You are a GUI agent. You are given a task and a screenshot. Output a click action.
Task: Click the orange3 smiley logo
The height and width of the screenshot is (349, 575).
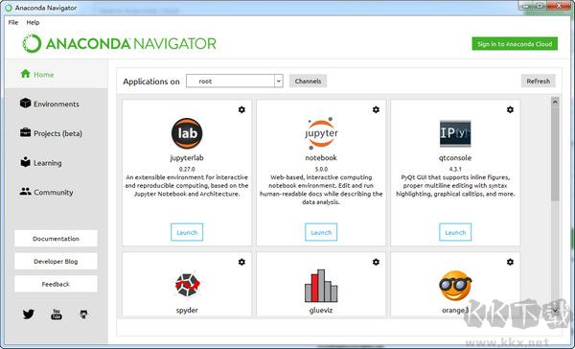click(x=455, y=286)
